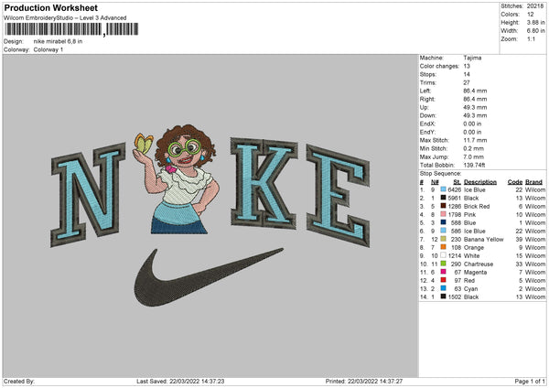The width and height of the screenshot is (549, 388).
Task: Pick the Red swatch in stop 12
Action: point(443,280)
